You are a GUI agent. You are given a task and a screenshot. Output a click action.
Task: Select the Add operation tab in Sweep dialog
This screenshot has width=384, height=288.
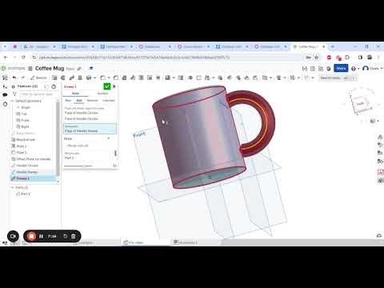point(79,101)
